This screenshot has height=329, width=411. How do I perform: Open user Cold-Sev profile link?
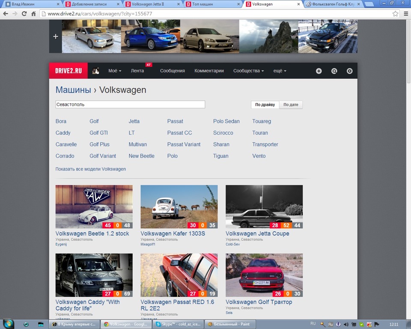pyautogui.click(x=233, y=244)
